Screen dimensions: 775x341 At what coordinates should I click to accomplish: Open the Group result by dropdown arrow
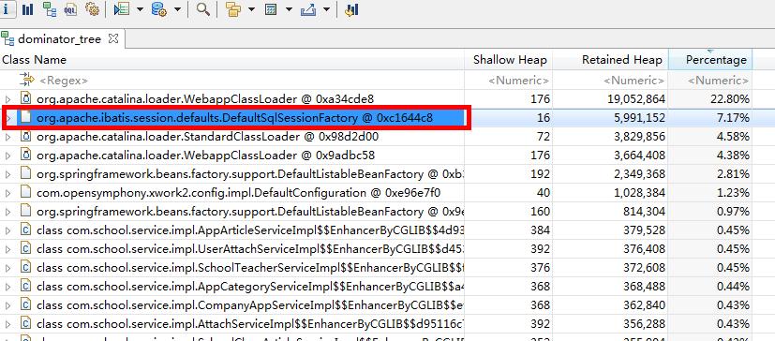251,9
